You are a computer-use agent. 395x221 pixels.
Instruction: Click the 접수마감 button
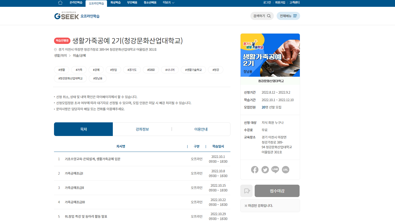277,191
